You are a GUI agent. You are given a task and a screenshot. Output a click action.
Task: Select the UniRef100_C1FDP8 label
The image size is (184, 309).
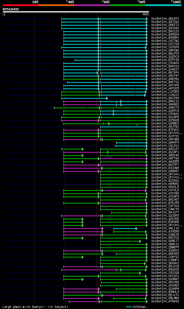165,92
